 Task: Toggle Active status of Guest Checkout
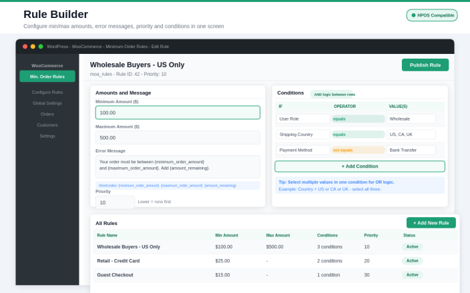tap(412, 275)
